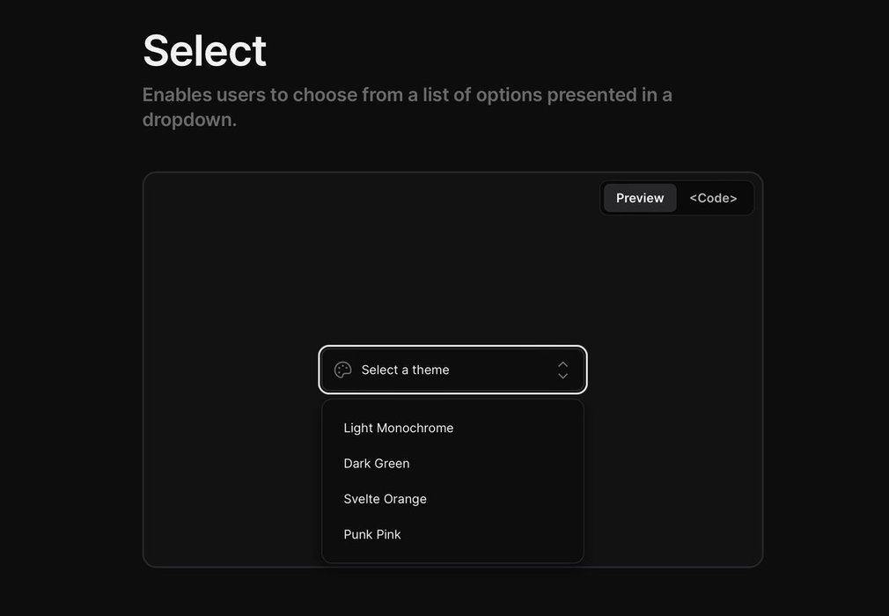Click the word "dropdown." in the description
This screenshot has height=616, width=889.
pyautogui.click(x=189, y=120)
